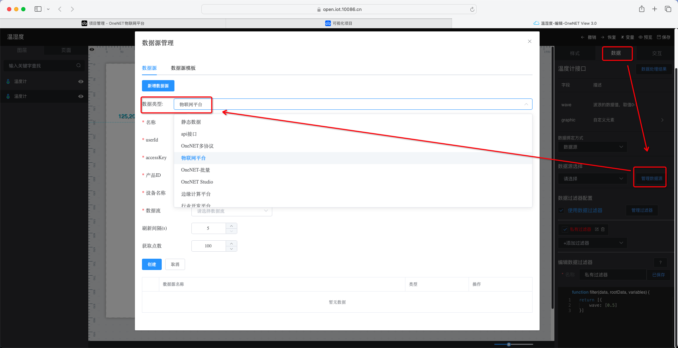Open the 可视化项目 browser tab
Screen dimensions: 678x348
coord(339,23)
